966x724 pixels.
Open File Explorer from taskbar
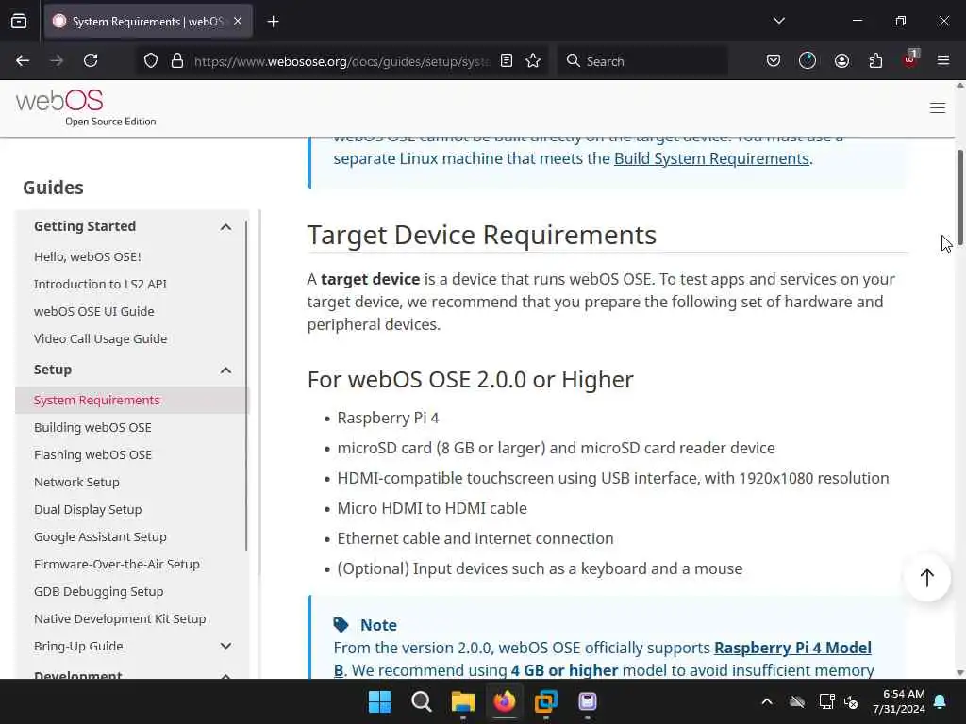pyautogui.click(x=462, y=701)
